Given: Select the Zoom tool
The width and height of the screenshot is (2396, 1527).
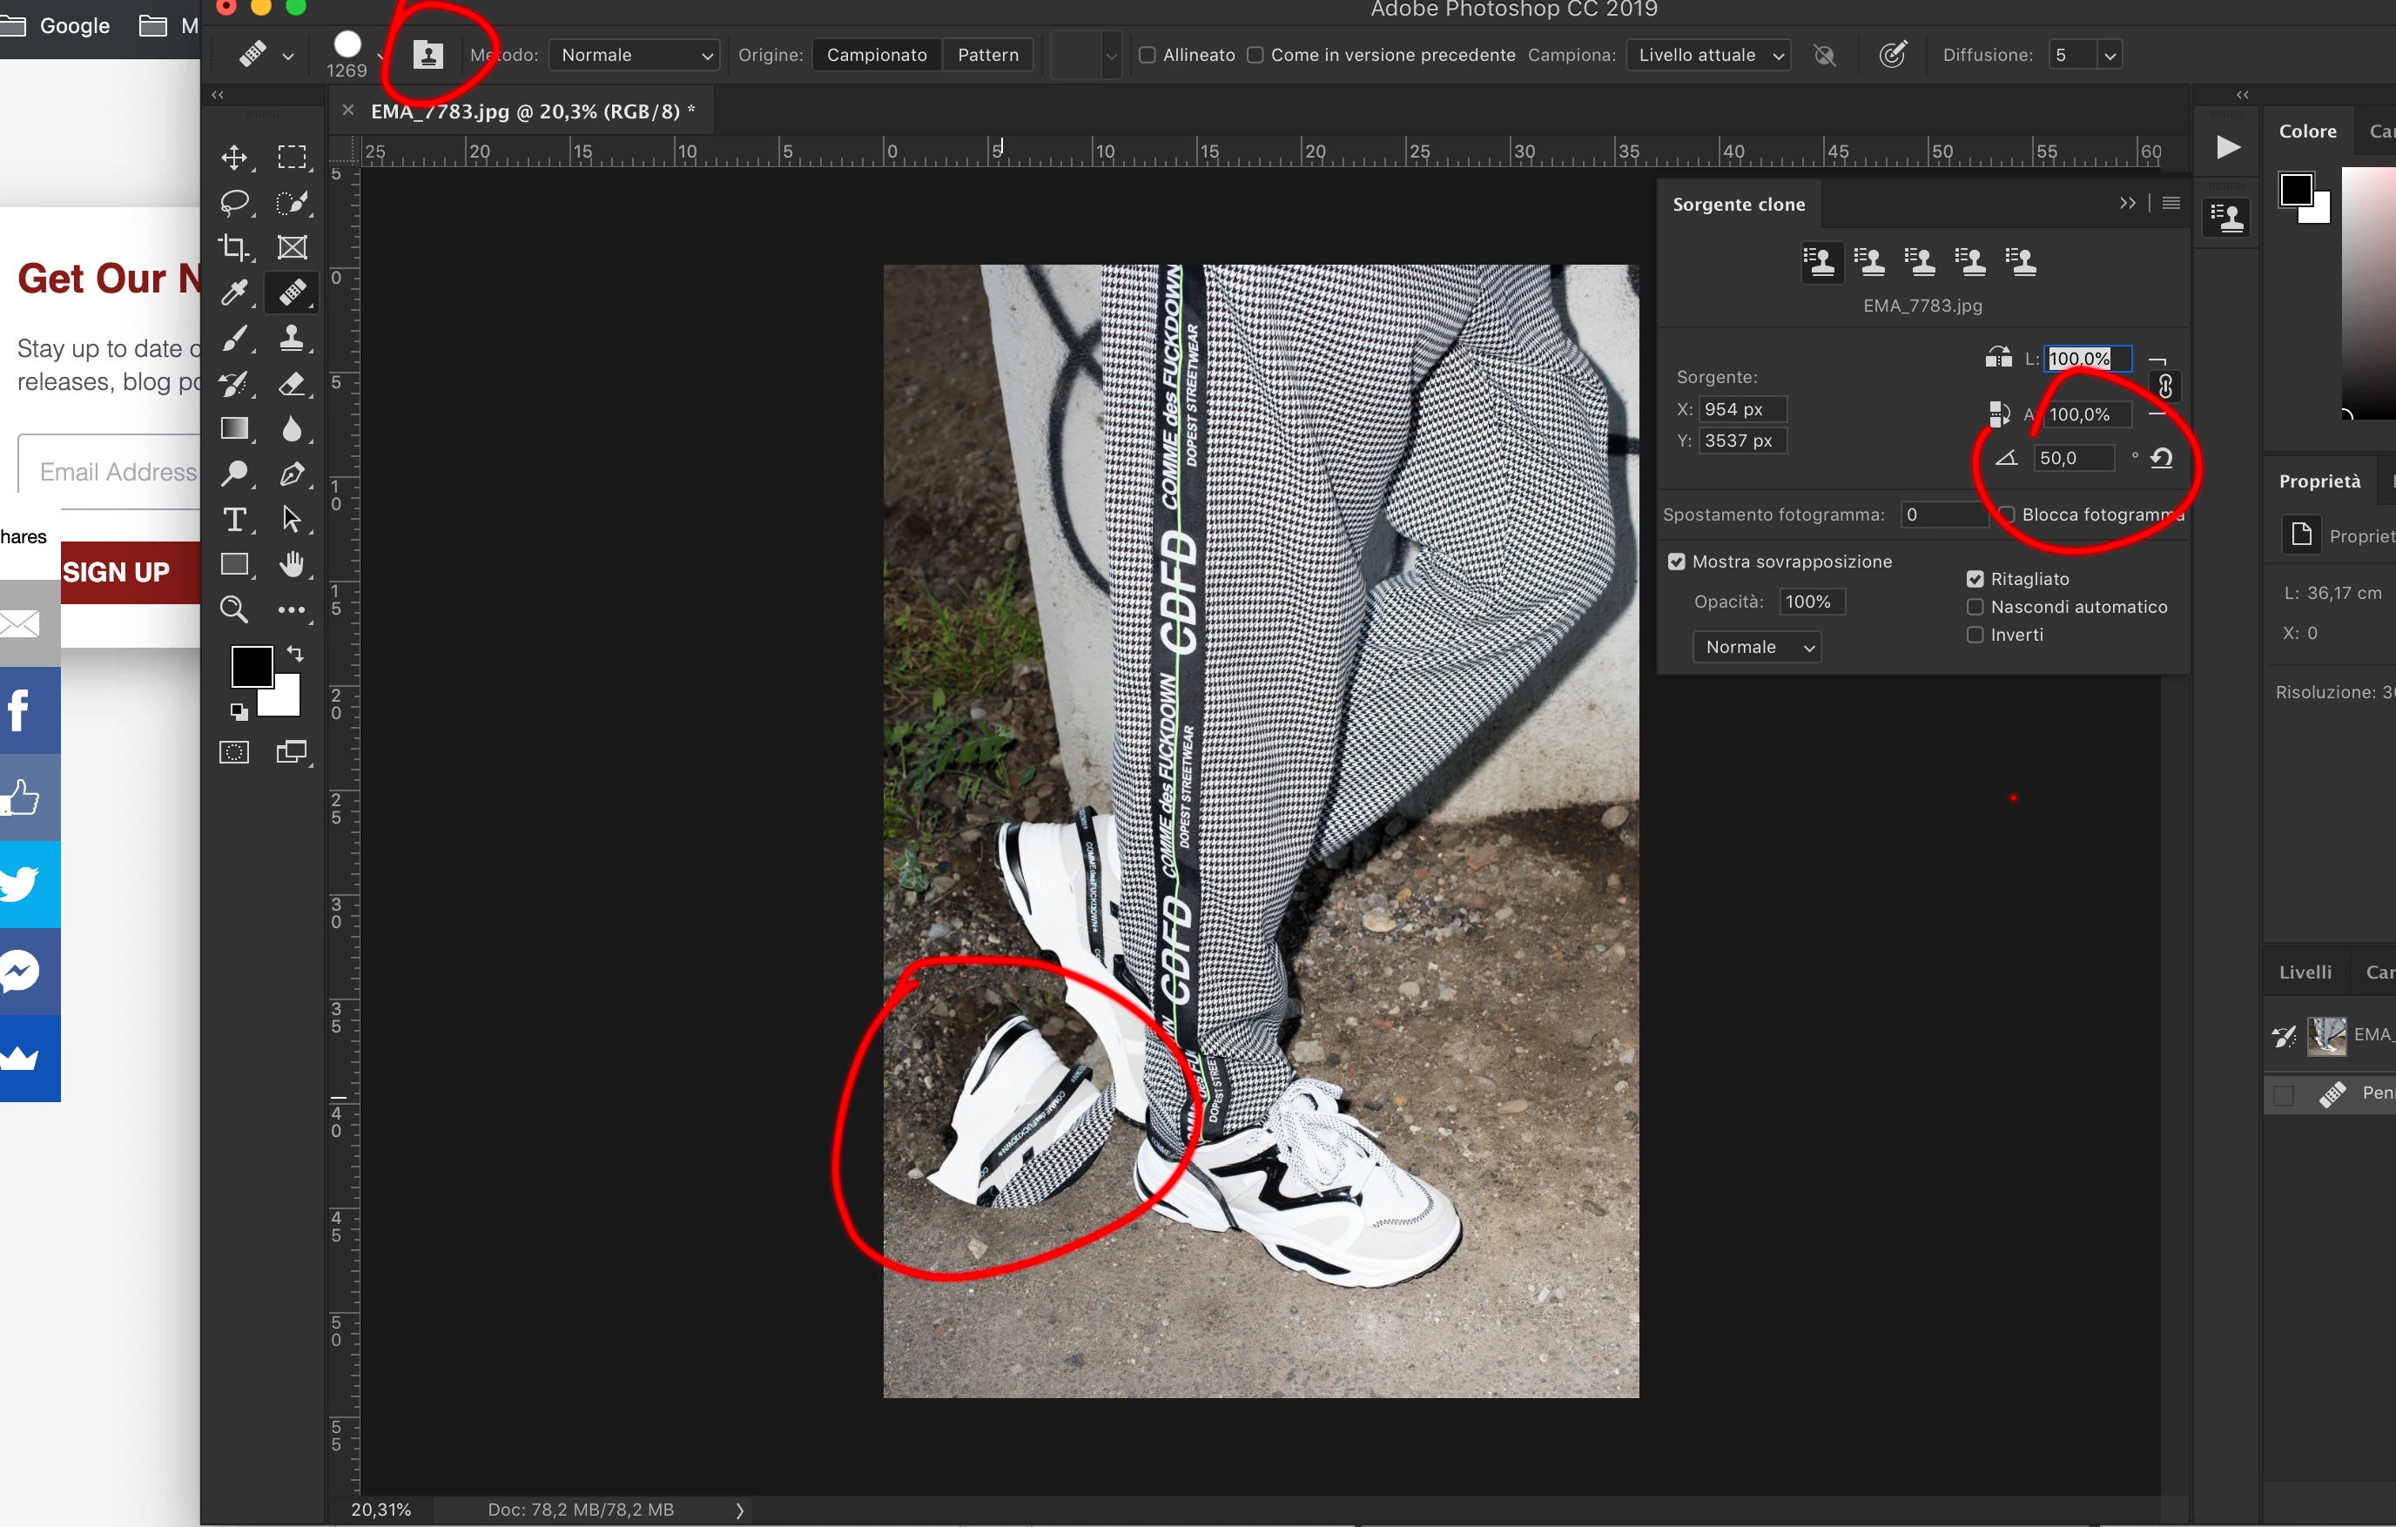Looking at the screenshot, I should 234,609.
